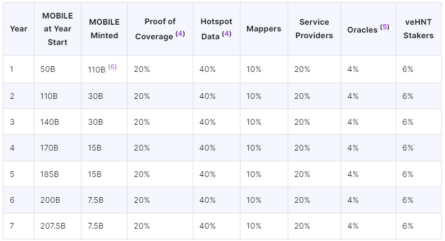Click the MOBILE Minted column header
Screen dimensions: 445x241
[x=104, y=29]
